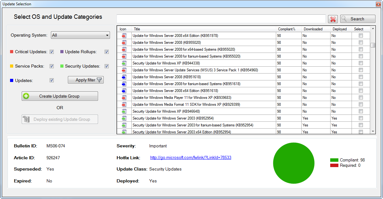Click blue icon for Server 2008 x64 Edition KB951618
Screen dimensions: 383x199
click(x=124, y=91)
